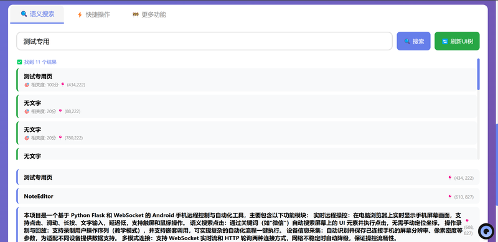Open the 快捷操作 tab
This screenshot has height=242, width=498.
coord(94,14)
